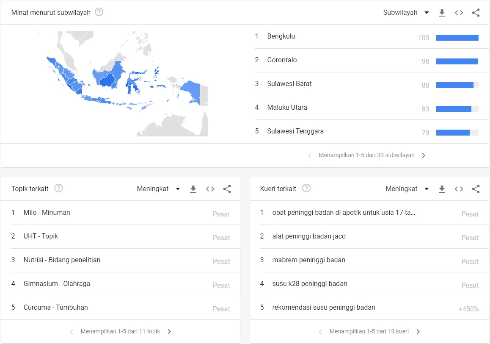This screenshot has width=490, height=344.
Task: Click the Bengkulu interest bar
Action: [x=457, y=37]
